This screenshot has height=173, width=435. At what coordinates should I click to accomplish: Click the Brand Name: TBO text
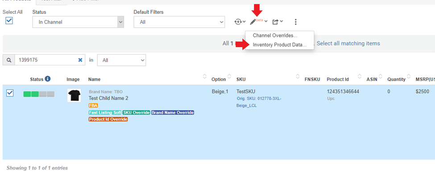pyautogui.click(x=106, y=92)
